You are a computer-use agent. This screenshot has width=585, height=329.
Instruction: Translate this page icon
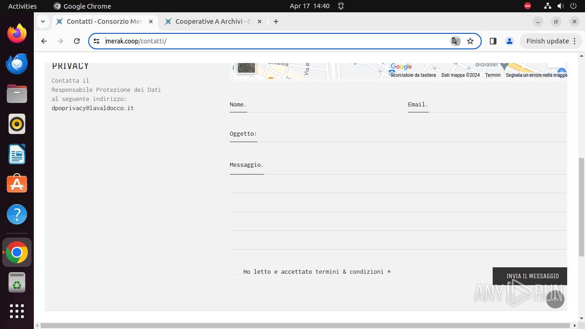(x=456, y=41)
